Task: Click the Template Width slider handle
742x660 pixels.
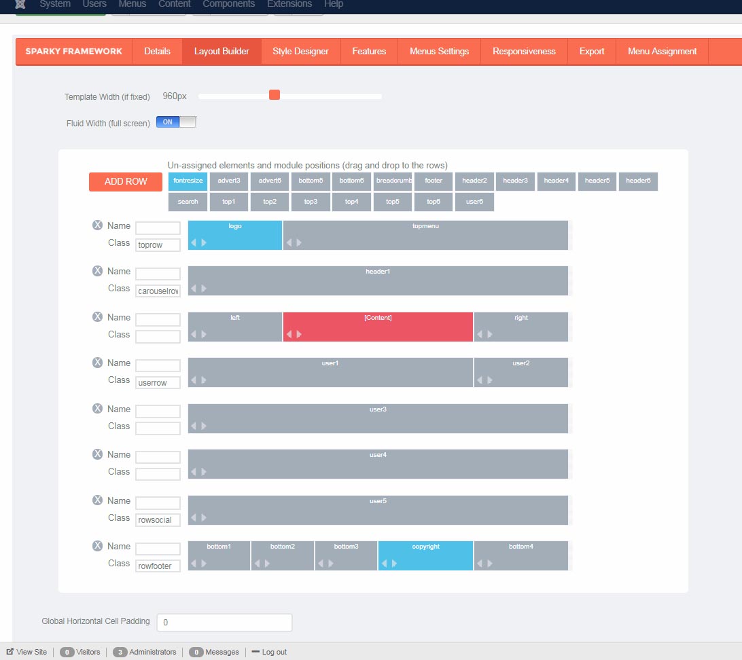Action: 275,95
